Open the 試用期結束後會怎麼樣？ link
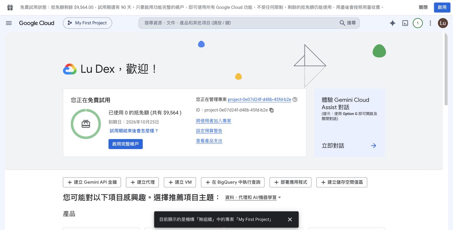This screenshot has height=230, width=453. pyautogui.click(x=134, y=131)
